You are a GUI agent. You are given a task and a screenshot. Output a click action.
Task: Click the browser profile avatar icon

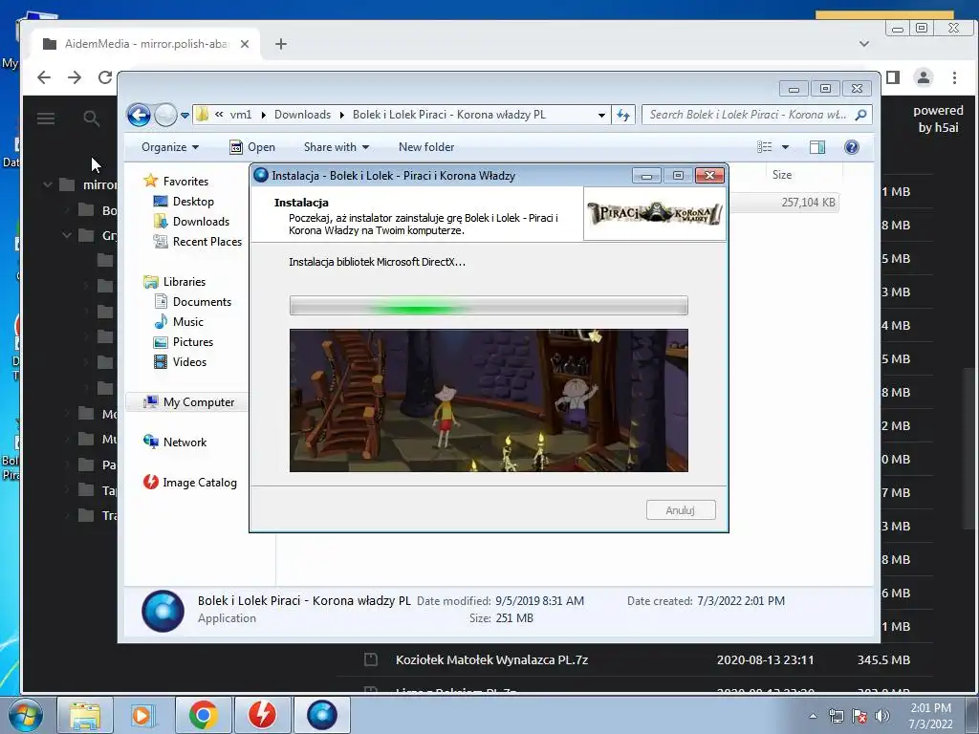[923, 77]
